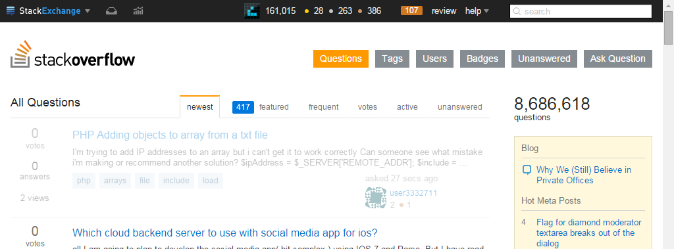The image size is (674, 249).
Task: Open meta post Flag for diamond moderator
Action: pyautogui.click(x=589, y=233)
